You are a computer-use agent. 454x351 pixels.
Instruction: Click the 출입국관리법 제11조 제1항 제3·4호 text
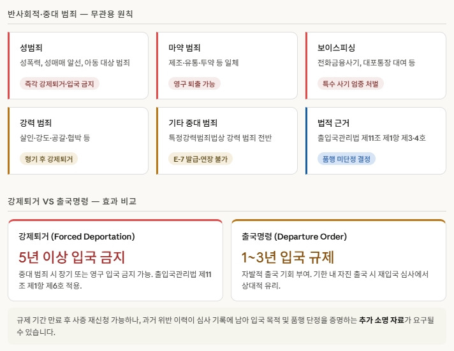(372, 138)
